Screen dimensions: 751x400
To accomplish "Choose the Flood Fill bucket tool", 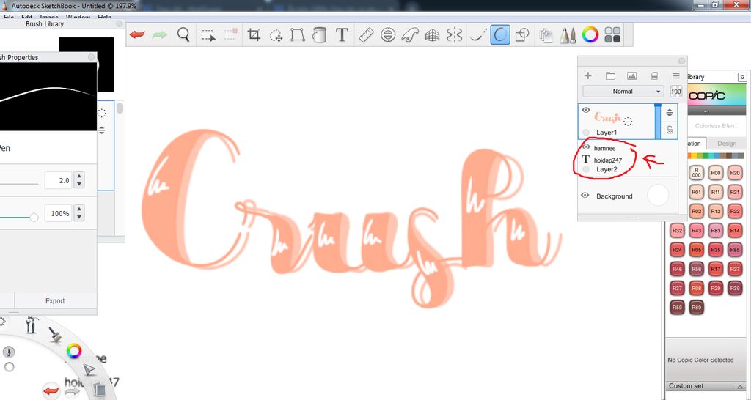I will pos(319,35).
